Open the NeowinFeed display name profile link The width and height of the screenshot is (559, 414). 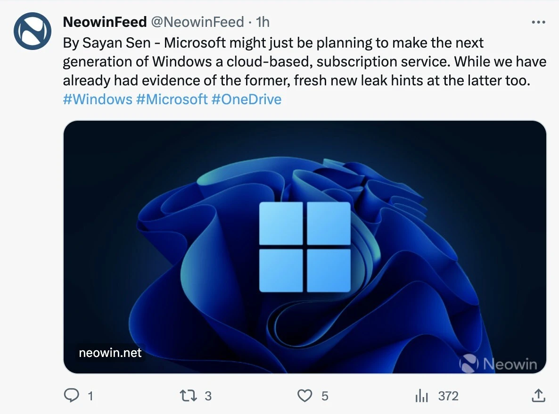(x=105, y=22)
